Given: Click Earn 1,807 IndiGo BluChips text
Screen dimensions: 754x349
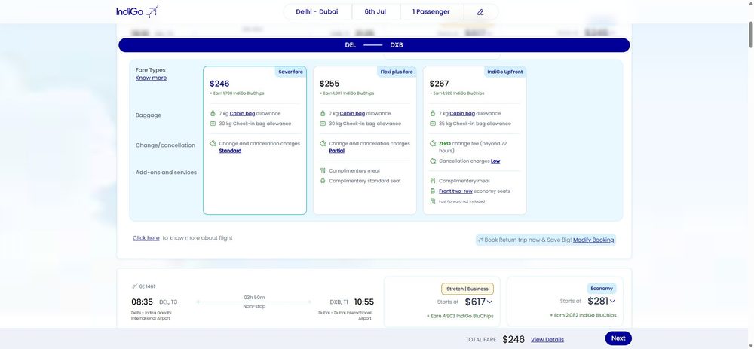Looking at the screenshot, I should click(347, 93).
